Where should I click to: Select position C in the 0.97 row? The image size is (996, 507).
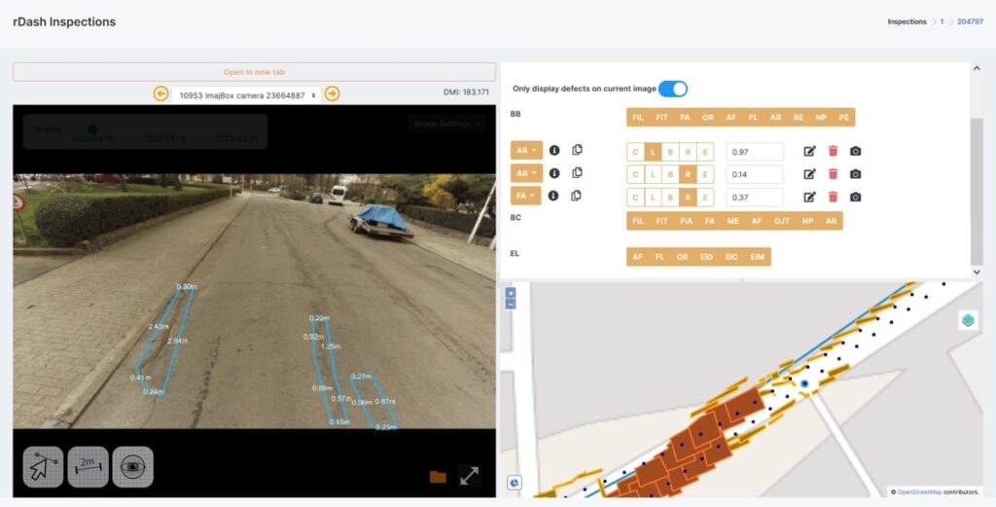coord(636,152)
